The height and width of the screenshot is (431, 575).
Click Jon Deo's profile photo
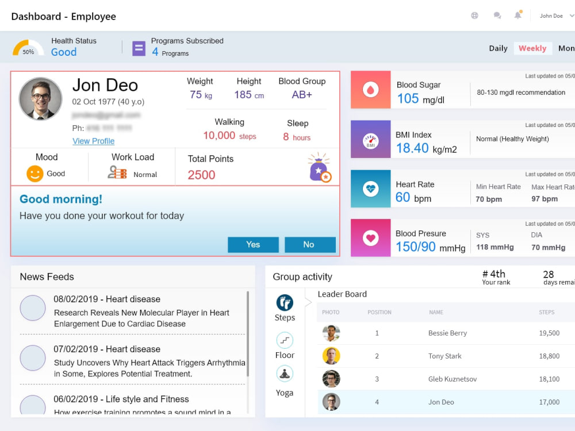40,99
